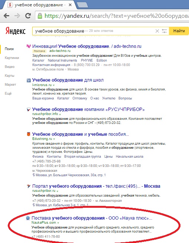Screen dimensions: 189x243
Task: Open Портал учебного оборудования result
Action: (x=96, y=186)
